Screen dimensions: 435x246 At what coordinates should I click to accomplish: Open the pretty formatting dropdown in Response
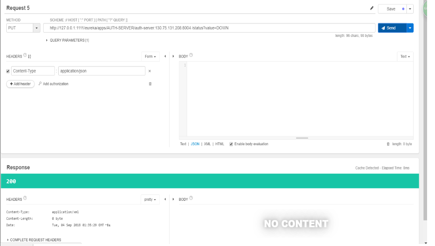pyautogui.click(x=150, y=199)
